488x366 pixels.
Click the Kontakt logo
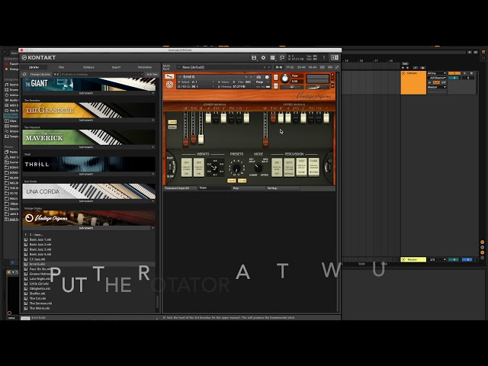(39, 58)
